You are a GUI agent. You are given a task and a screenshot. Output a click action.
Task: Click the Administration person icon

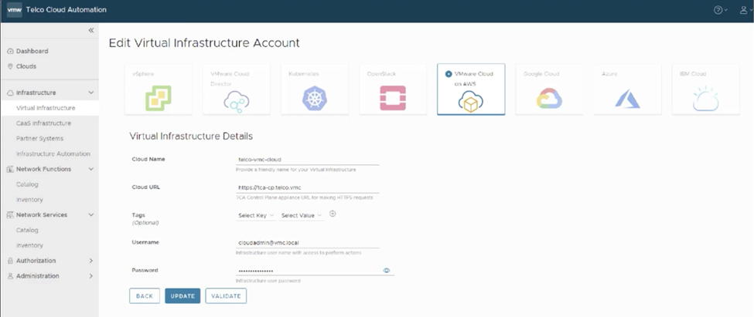coord(10,276)
